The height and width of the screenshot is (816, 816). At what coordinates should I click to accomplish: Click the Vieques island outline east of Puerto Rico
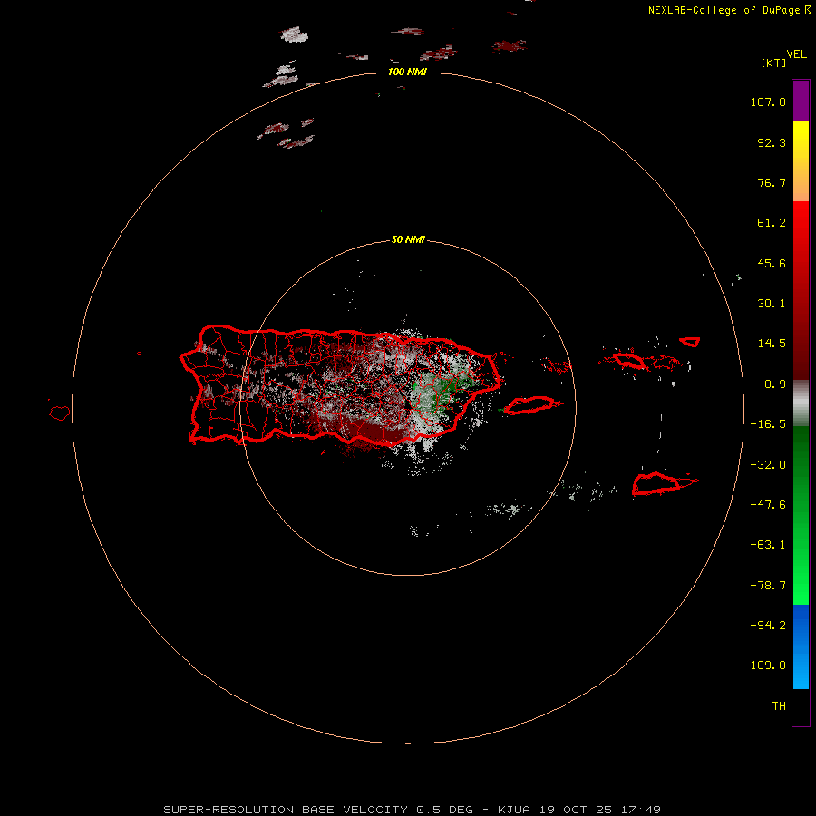(x=529, y=405)
